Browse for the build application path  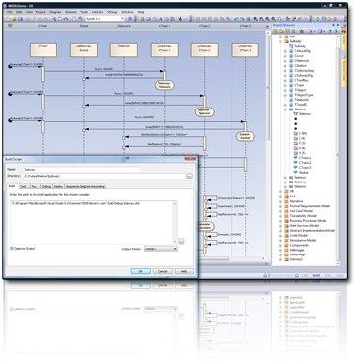point(181,241)
